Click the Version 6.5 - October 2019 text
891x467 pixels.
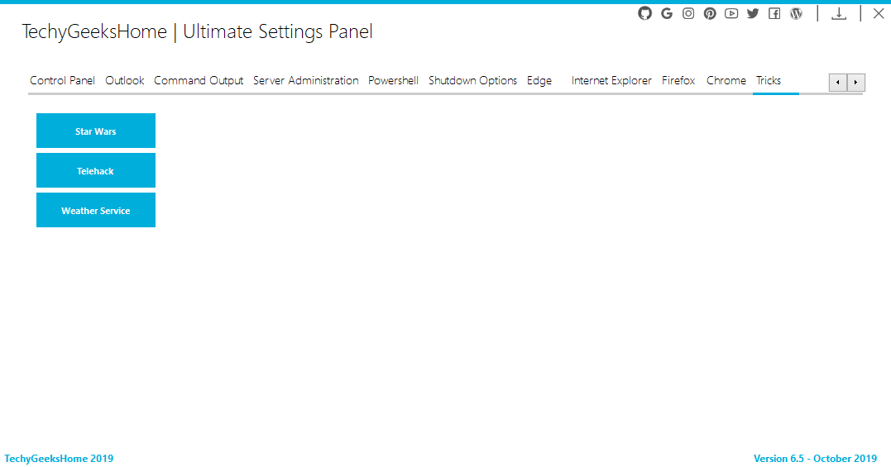(816, 459)
